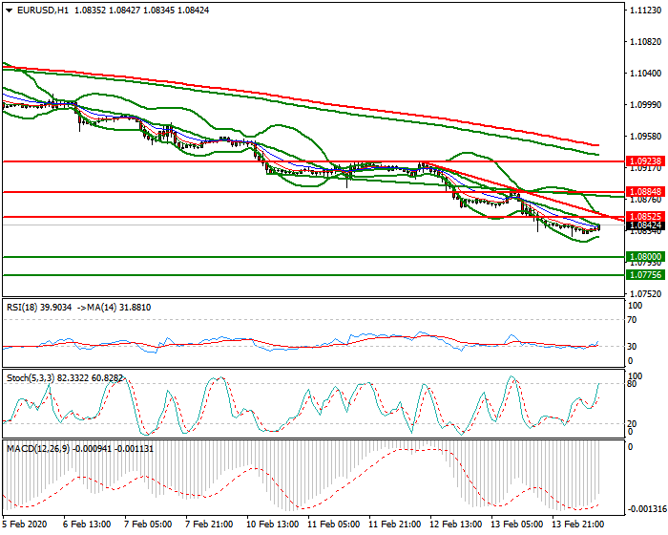Screen dimensions: 668x535
Task: Click the 11 Feb 21:00 time label
Action: 395,524
